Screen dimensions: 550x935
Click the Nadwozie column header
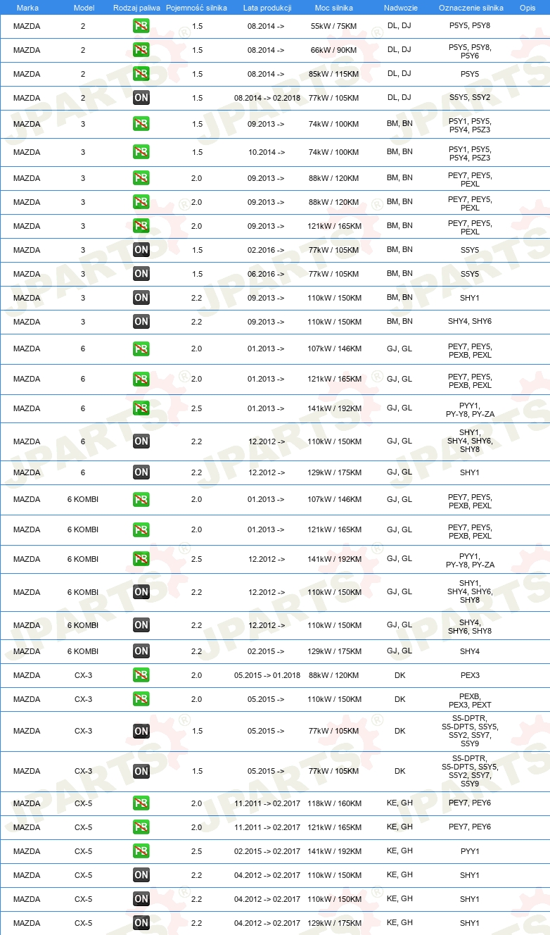tap(399, 7)
